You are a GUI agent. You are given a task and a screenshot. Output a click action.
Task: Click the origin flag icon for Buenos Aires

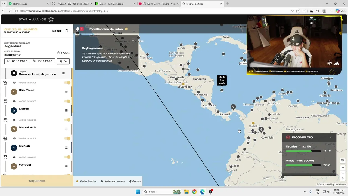pos(14,73)
